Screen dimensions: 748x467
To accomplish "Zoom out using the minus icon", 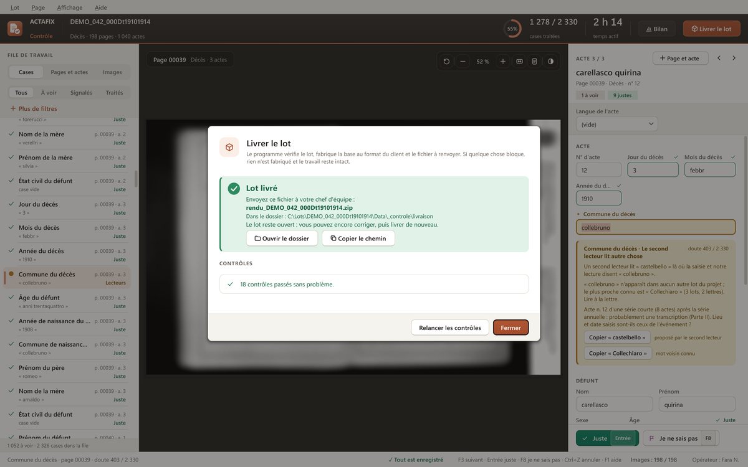I will tap(463, 62).
